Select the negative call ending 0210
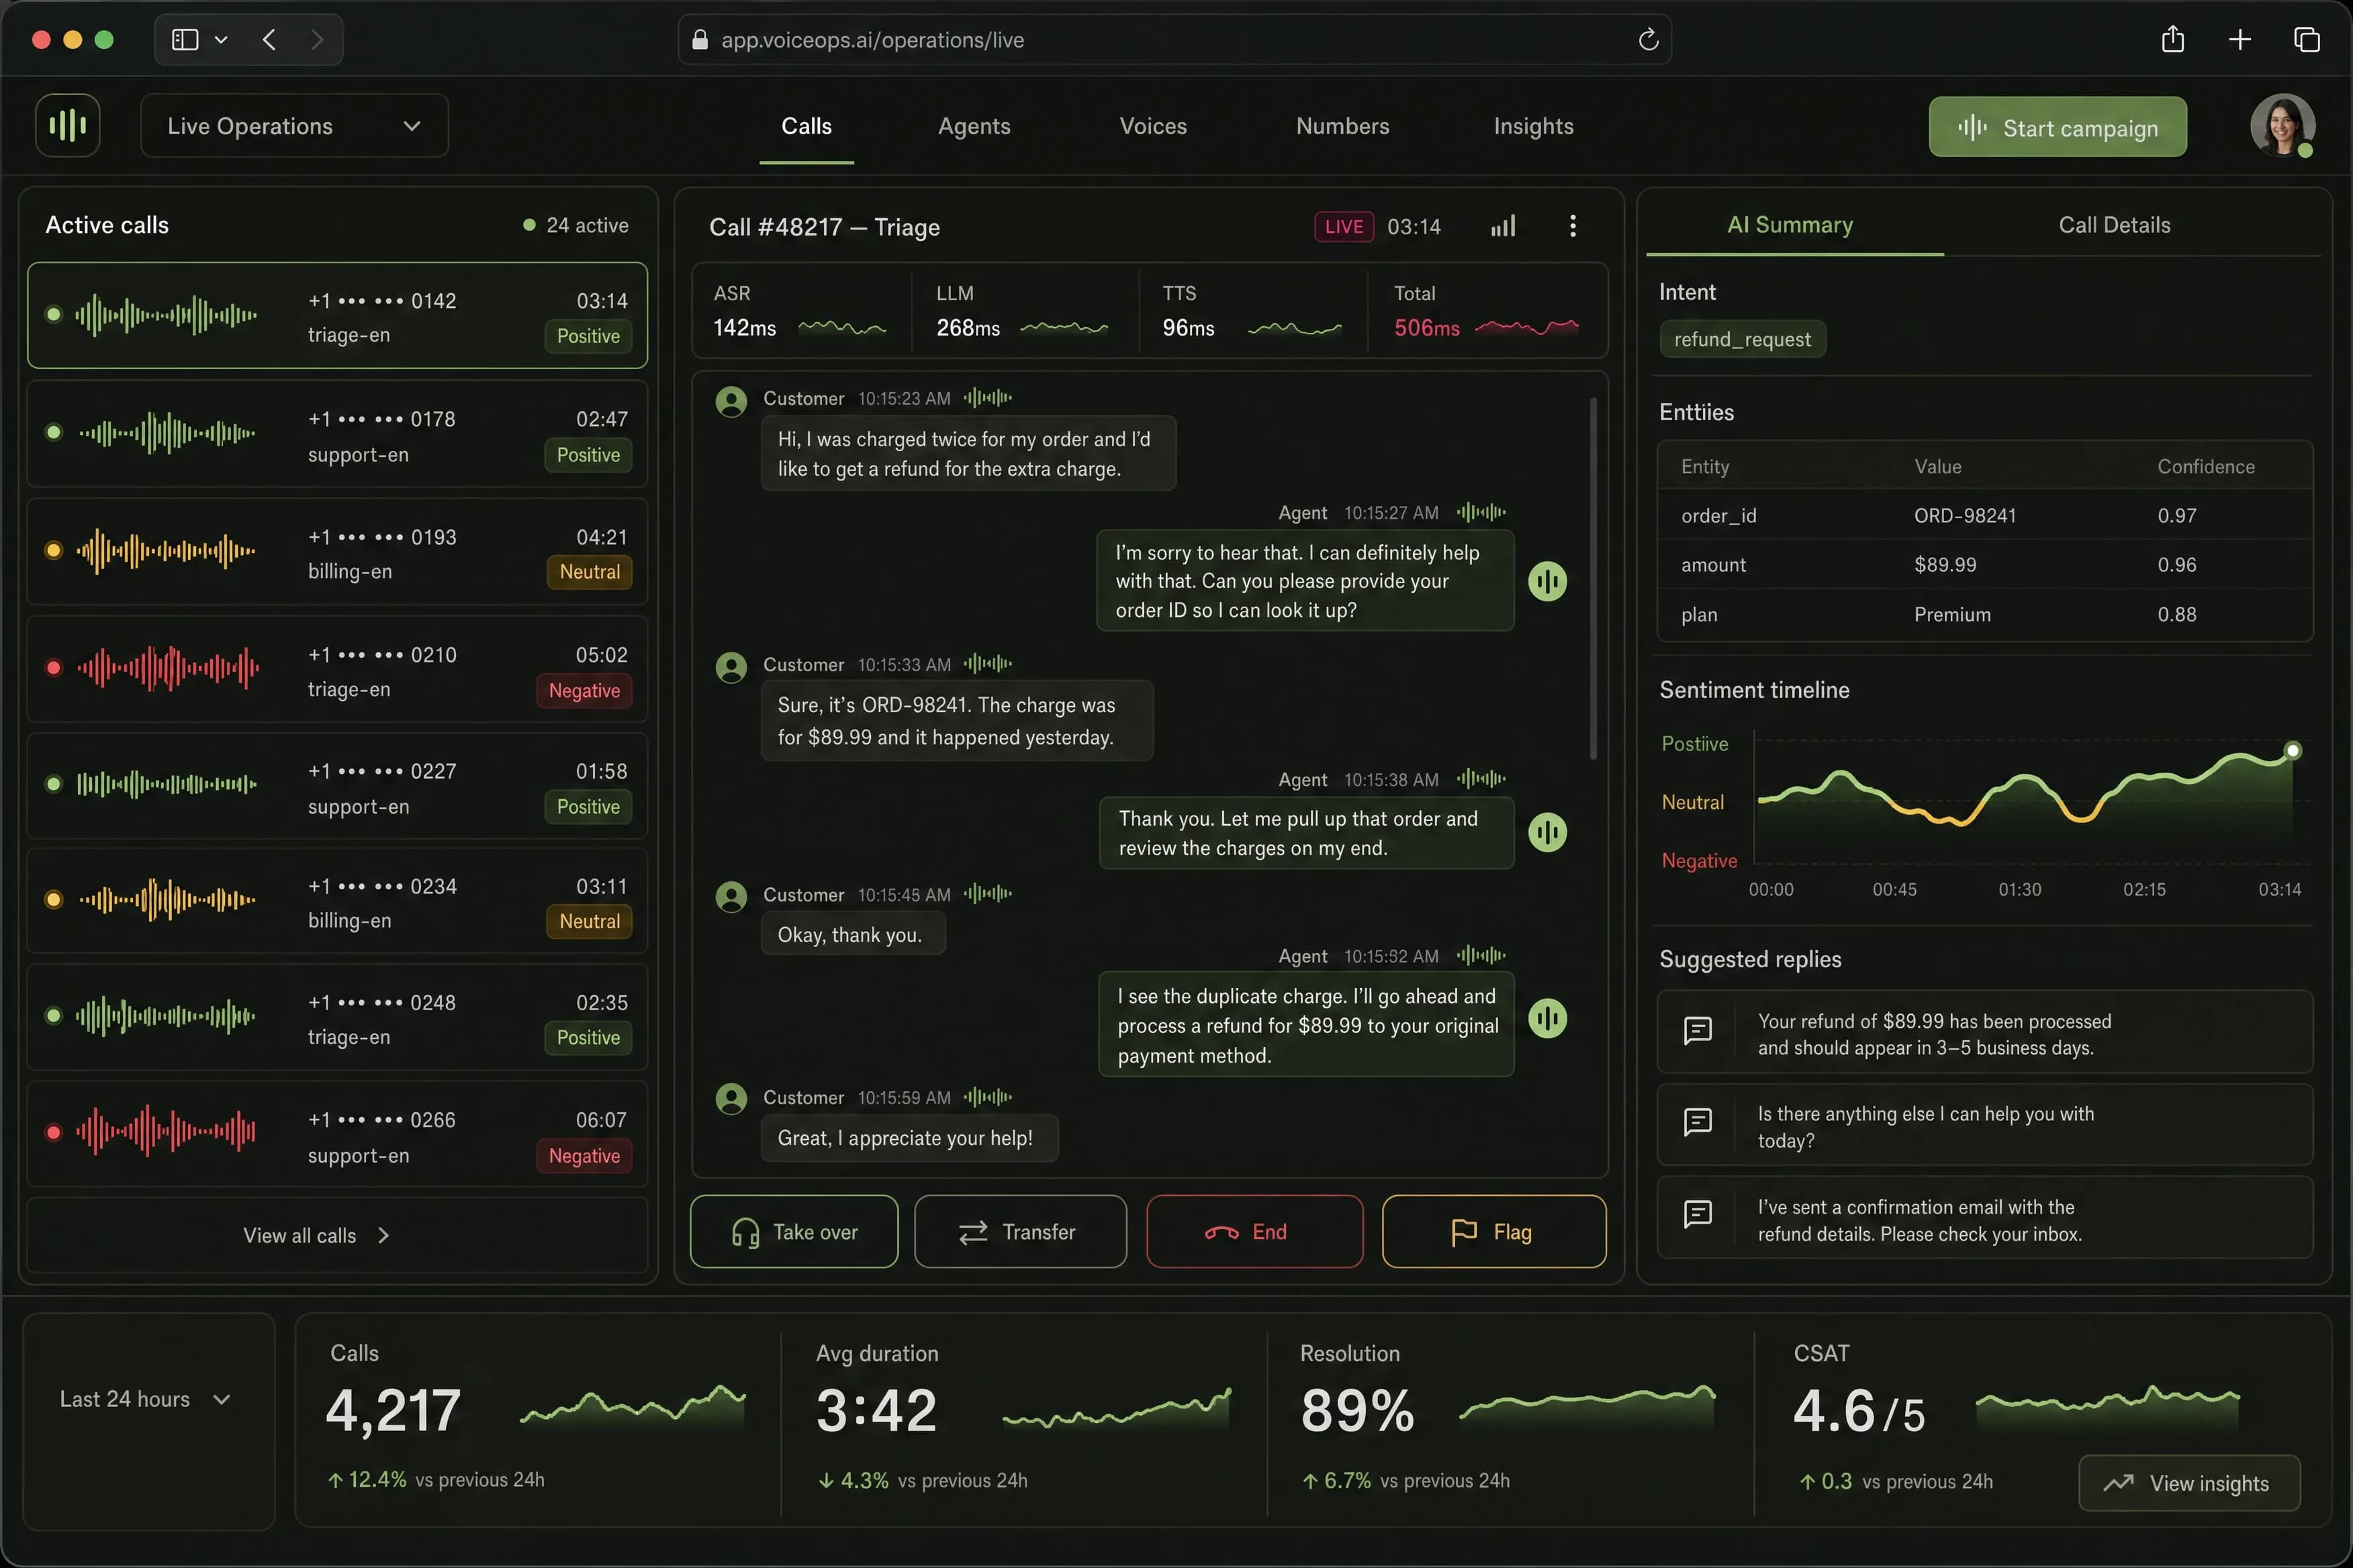The height and width of the screenshot is (1568, 2353). 337,670
